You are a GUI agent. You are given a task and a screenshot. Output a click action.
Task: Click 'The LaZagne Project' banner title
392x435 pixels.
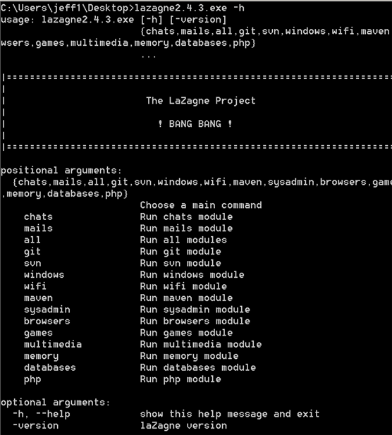coord(200,101)
